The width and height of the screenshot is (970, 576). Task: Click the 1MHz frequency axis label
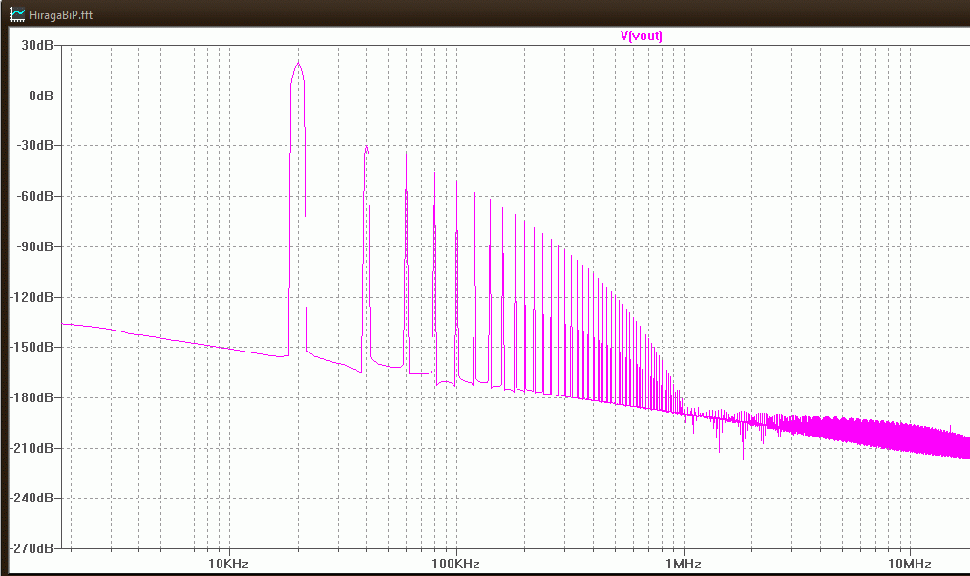pyautogui.click(x=684, y=564)
